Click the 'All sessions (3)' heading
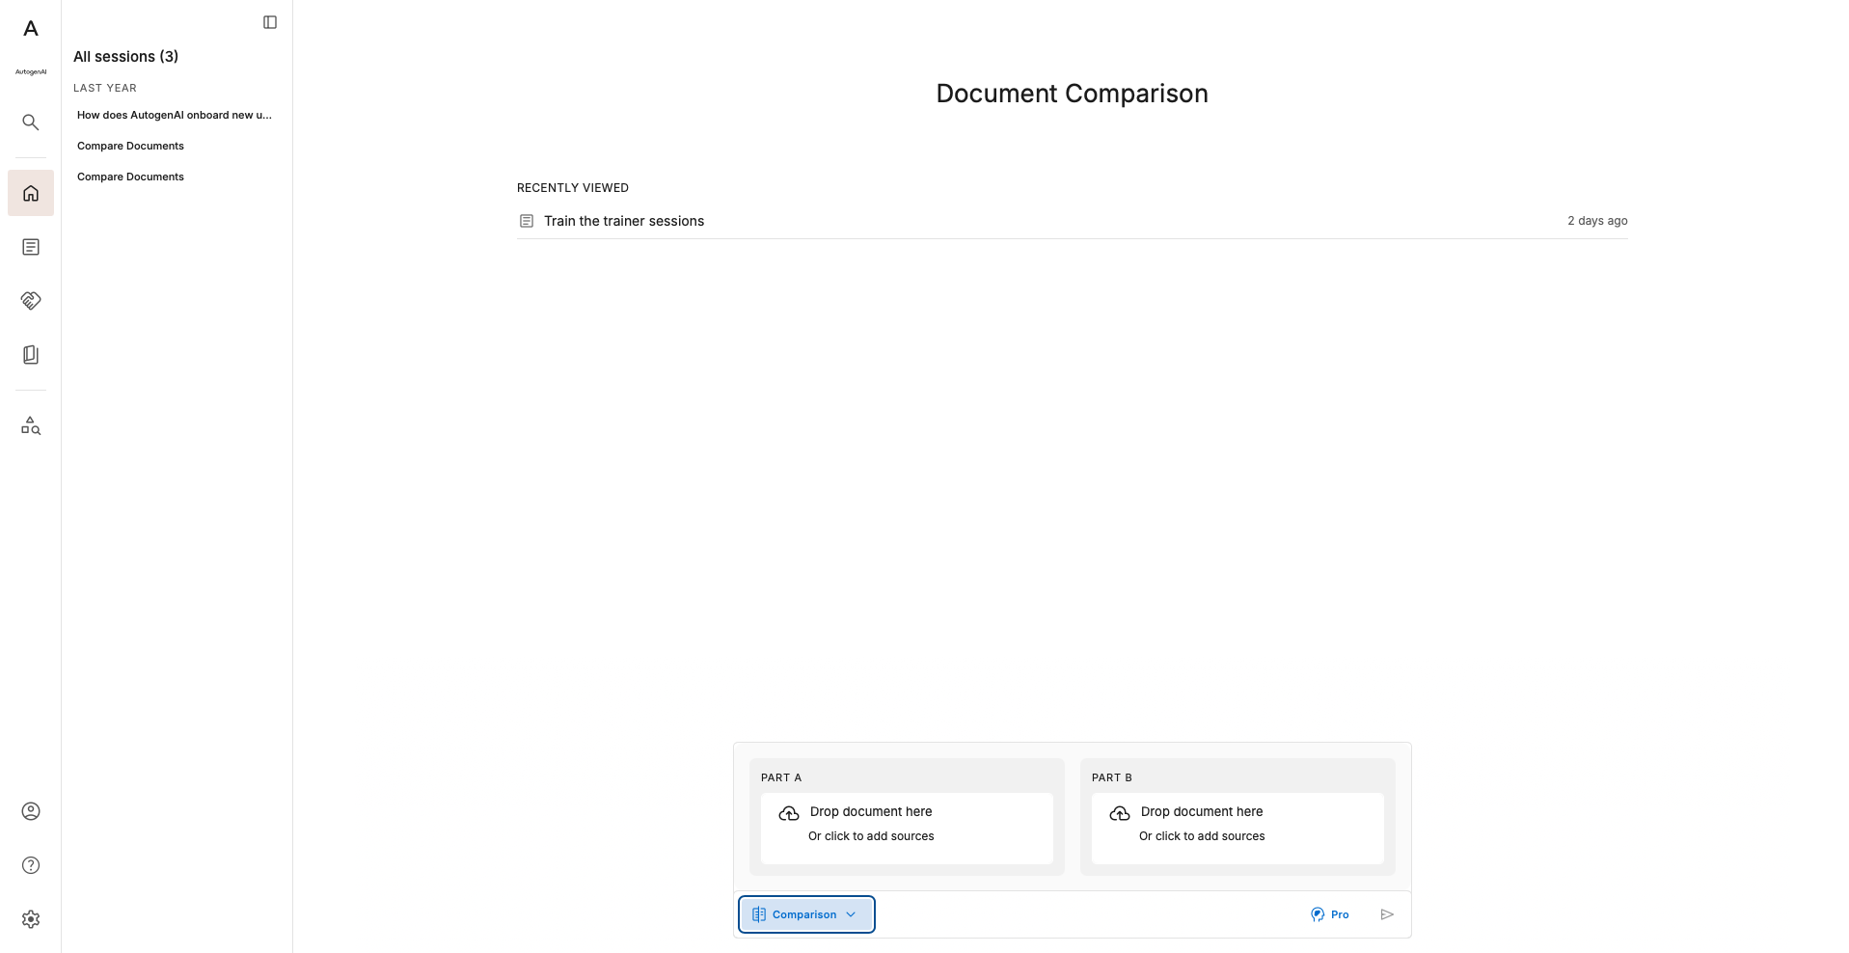 pyautogui.click(x=126, y=56)
